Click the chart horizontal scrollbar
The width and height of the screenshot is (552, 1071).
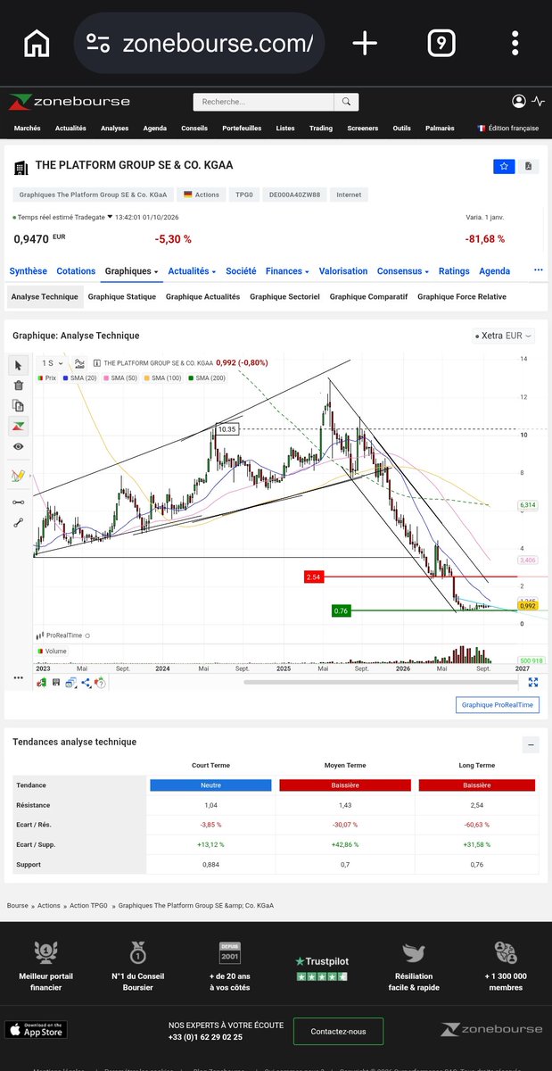point(382,683)
